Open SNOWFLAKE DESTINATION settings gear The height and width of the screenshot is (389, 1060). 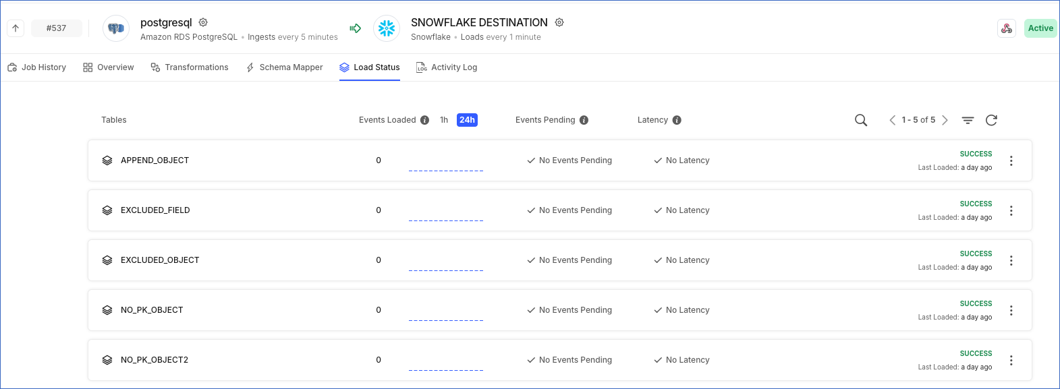(559, 22)
